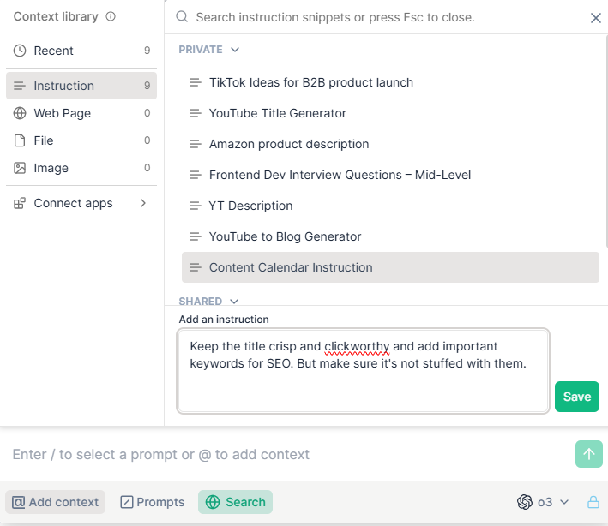Click the lock icon next to o3
The height and width of the screenshot is (526, 608).
click(x=593, y=502)
